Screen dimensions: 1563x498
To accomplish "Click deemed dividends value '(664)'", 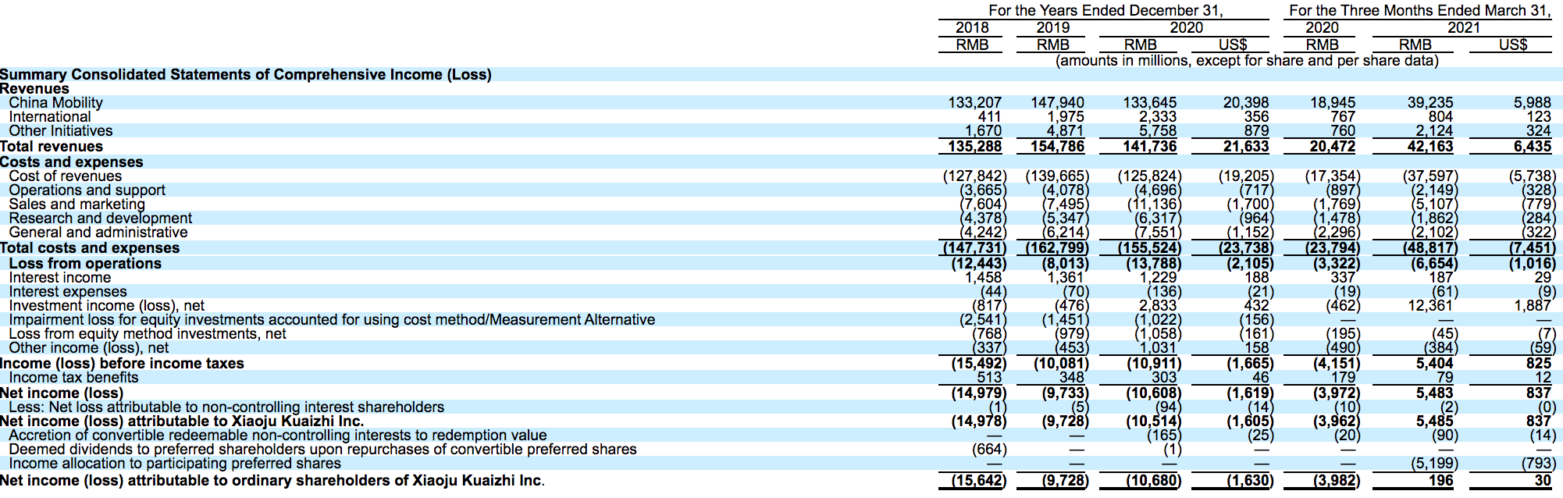I will 988,449.
